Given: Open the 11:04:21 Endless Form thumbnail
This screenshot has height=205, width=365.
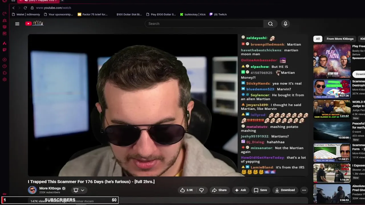Looking at the screenshot, I should [x=332, y=152].
